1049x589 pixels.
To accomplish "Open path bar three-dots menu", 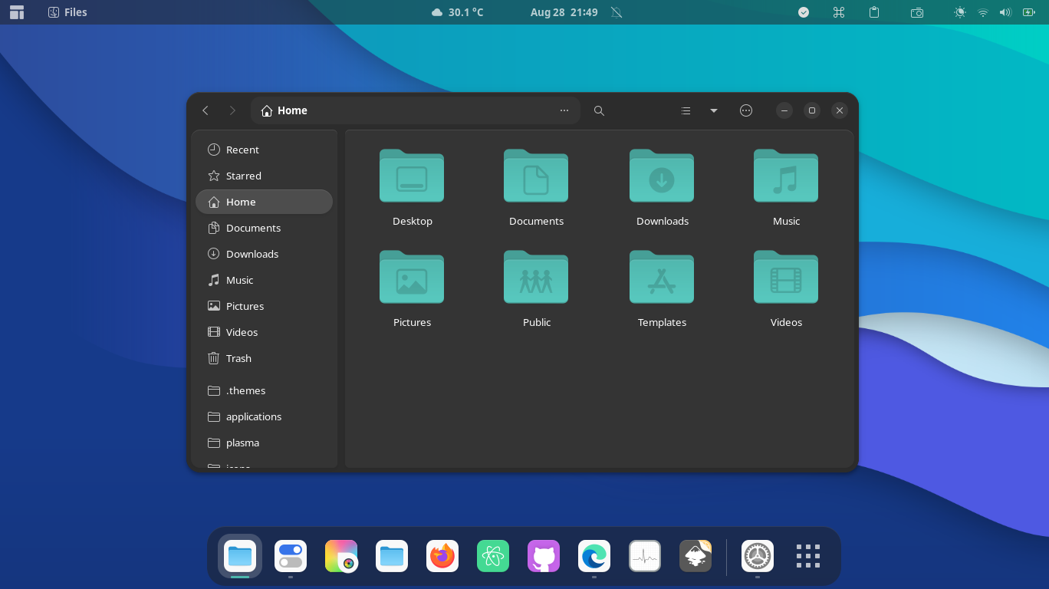I will 564,110.
